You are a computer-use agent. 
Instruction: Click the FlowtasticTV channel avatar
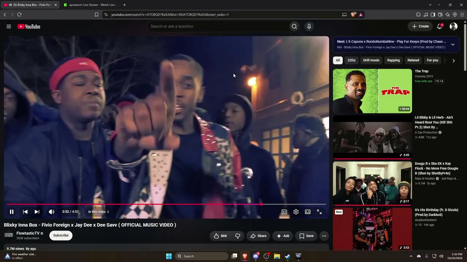9,235
